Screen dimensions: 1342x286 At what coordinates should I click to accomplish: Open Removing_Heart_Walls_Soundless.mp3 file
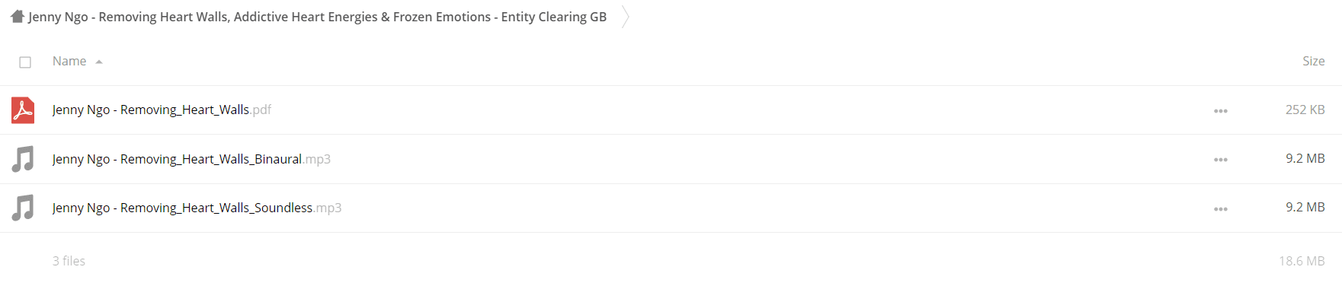point(197,208)
